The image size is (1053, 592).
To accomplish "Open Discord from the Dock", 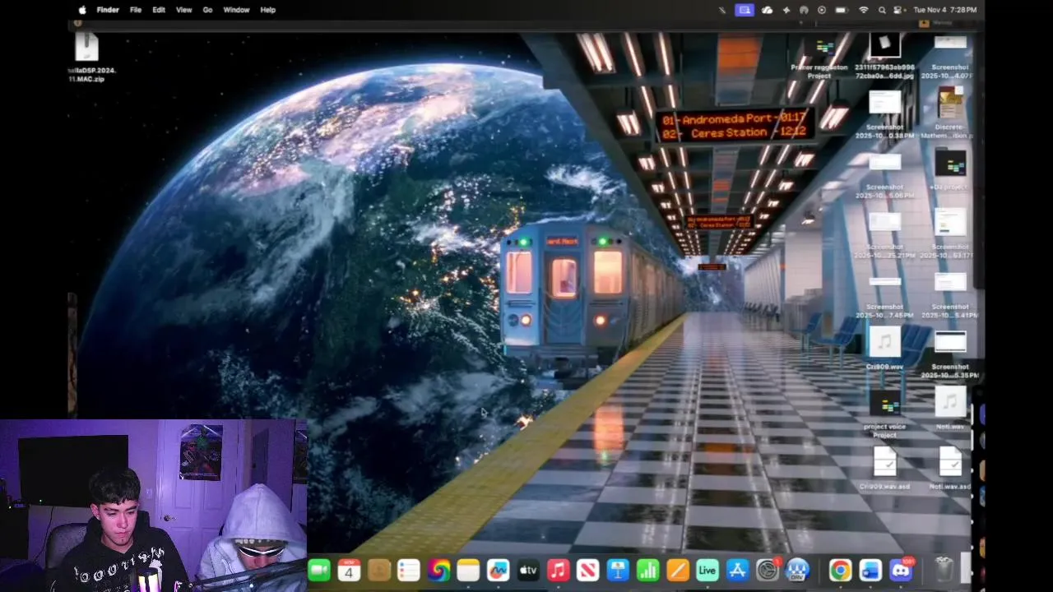I will coord(901,570).
